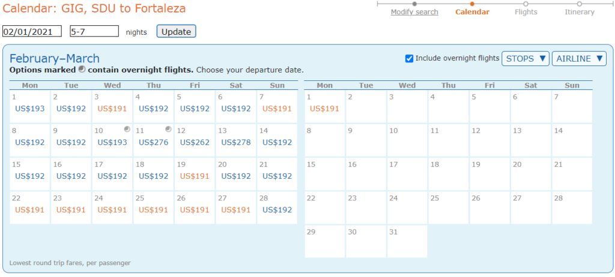The height and width of the screenshot is (277, 615).
Task: Click the Update button
Action: pos(176,32)
